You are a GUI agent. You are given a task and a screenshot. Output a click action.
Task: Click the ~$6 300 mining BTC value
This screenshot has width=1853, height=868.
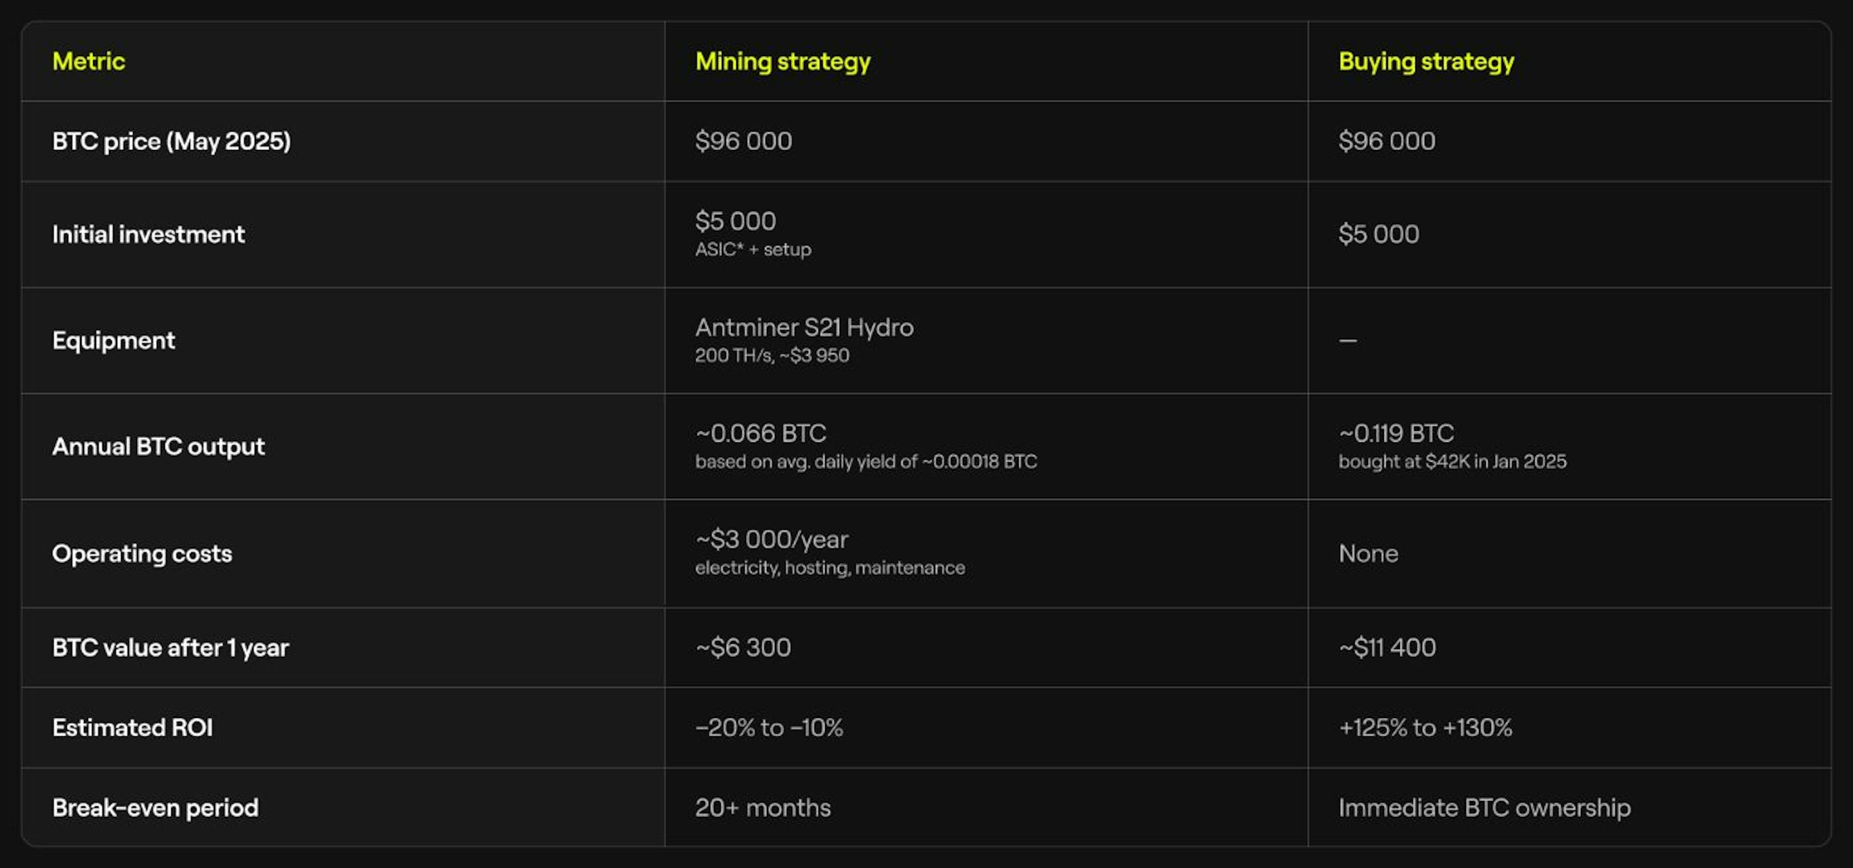pos(742,647)
